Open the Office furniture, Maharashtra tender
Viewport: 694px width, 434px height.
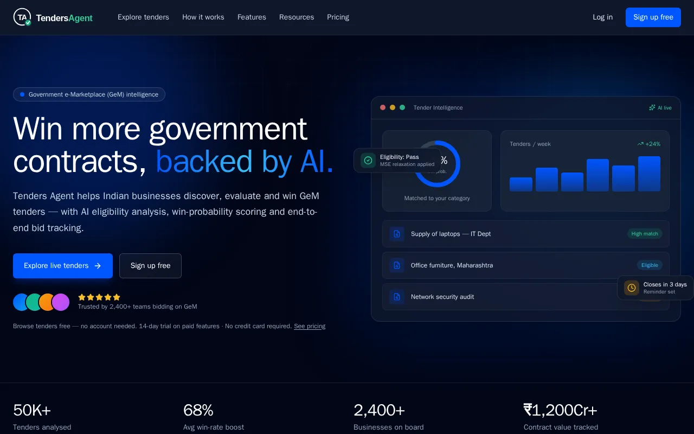pyautogui.click(x=525, y=265)
